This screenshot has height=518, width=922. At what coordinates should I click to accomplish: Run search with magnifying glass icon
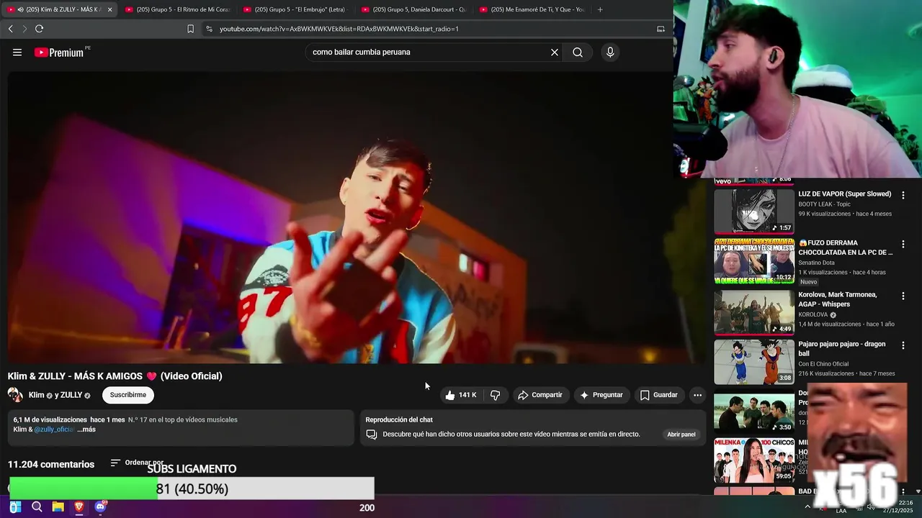(578, 52)
